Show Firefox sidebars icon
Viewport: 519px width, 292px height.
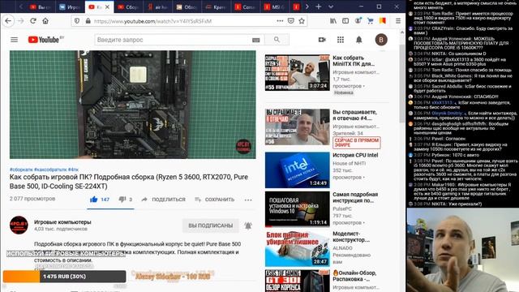pyautogui.click(x=345, y=21)
